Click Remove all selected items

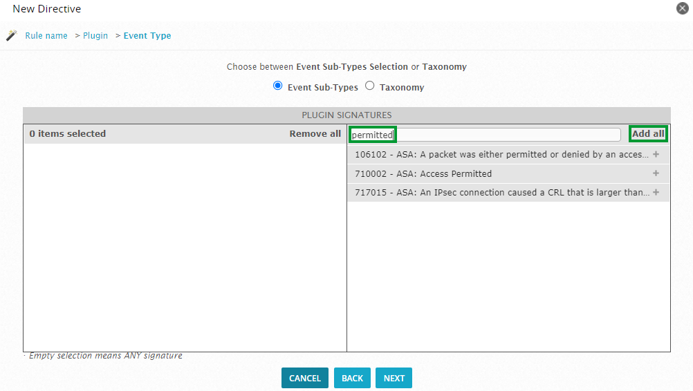[x=315, y=134]
